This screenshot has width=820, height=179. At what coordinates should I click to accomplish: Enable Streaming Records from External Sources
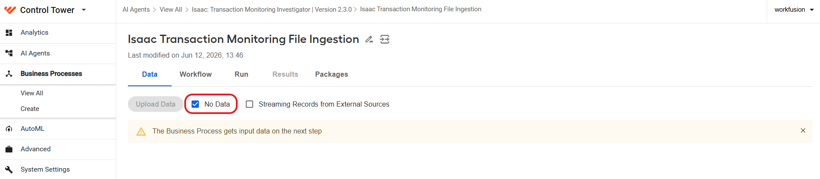249,104
